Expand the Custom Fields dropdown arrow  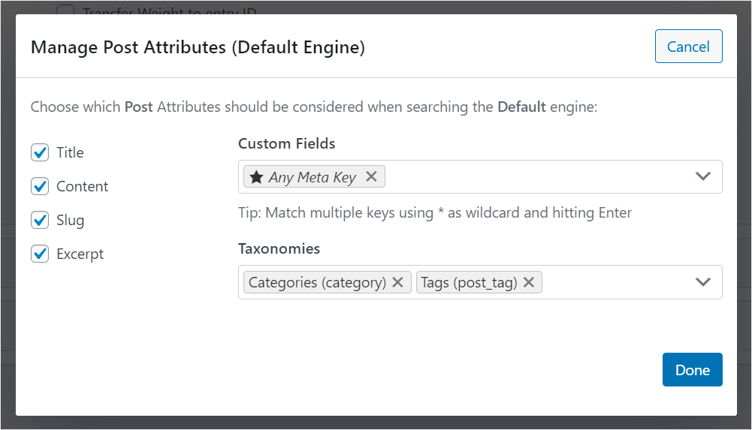pyautogui.click(x=702, y=176)
